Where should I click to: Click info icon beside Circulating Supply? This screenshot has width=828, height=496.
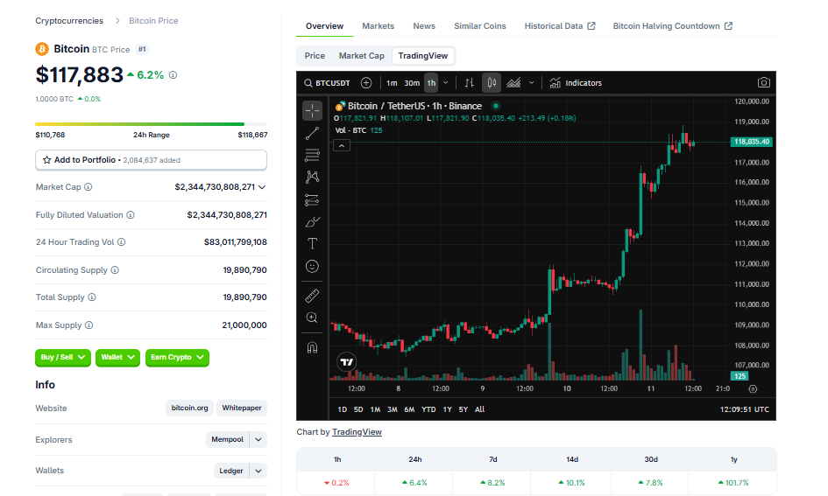tap(115, 270)
